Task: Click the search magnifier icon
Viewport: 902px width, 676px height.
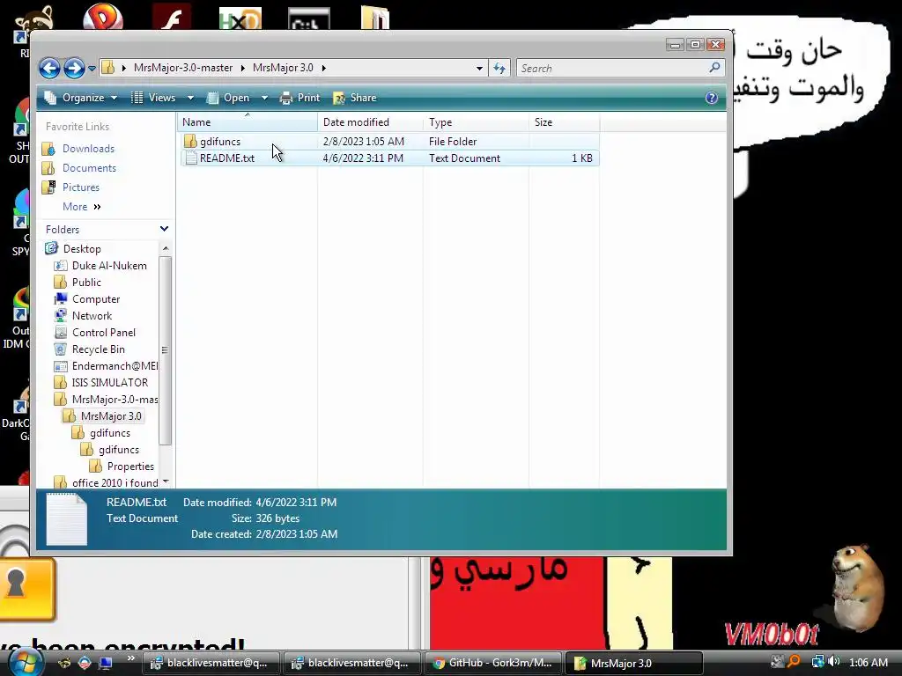Action: 714,68
